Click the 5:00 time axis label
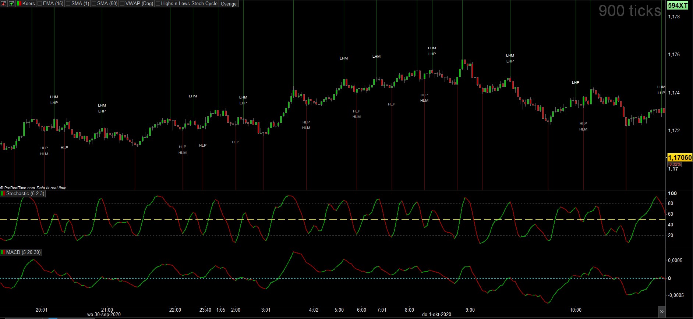Viewport: 693px width, 319px height. coord(339,310)
